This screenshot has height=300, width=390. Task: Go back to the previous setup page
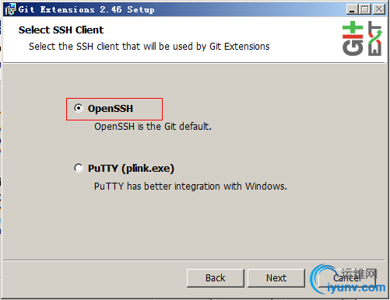click(216, 278)
